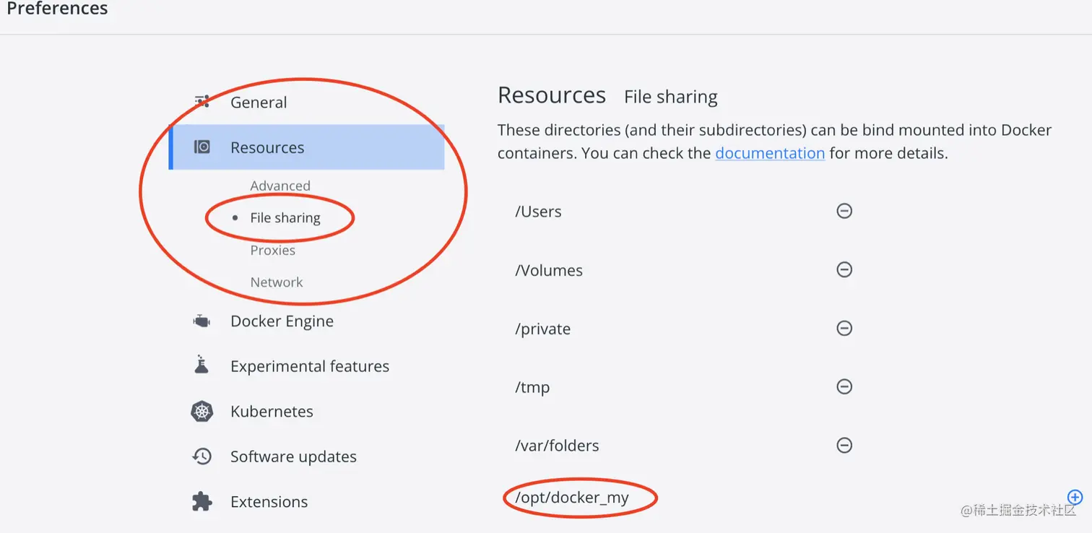Remove the /Volumes shared directory

coord(844,269)
